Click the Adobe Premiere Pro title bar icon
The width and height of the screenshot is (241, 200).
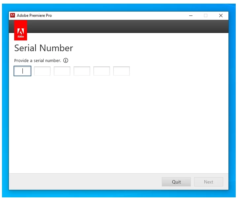(x=13, y=16)
